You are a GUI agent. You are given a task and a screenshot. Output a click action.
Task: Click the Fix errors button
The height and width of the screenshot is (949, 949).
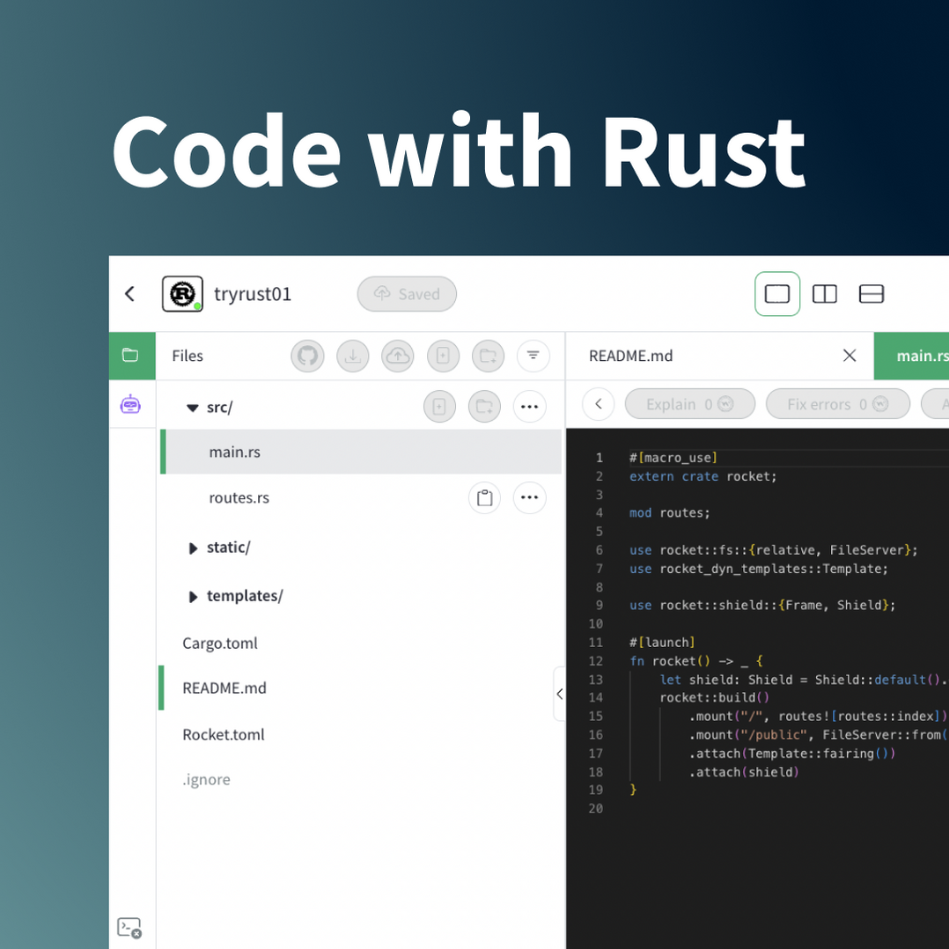[837, 403]
